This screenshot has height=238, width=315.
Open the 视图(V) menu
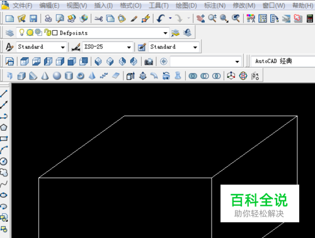tap(77, 6)
